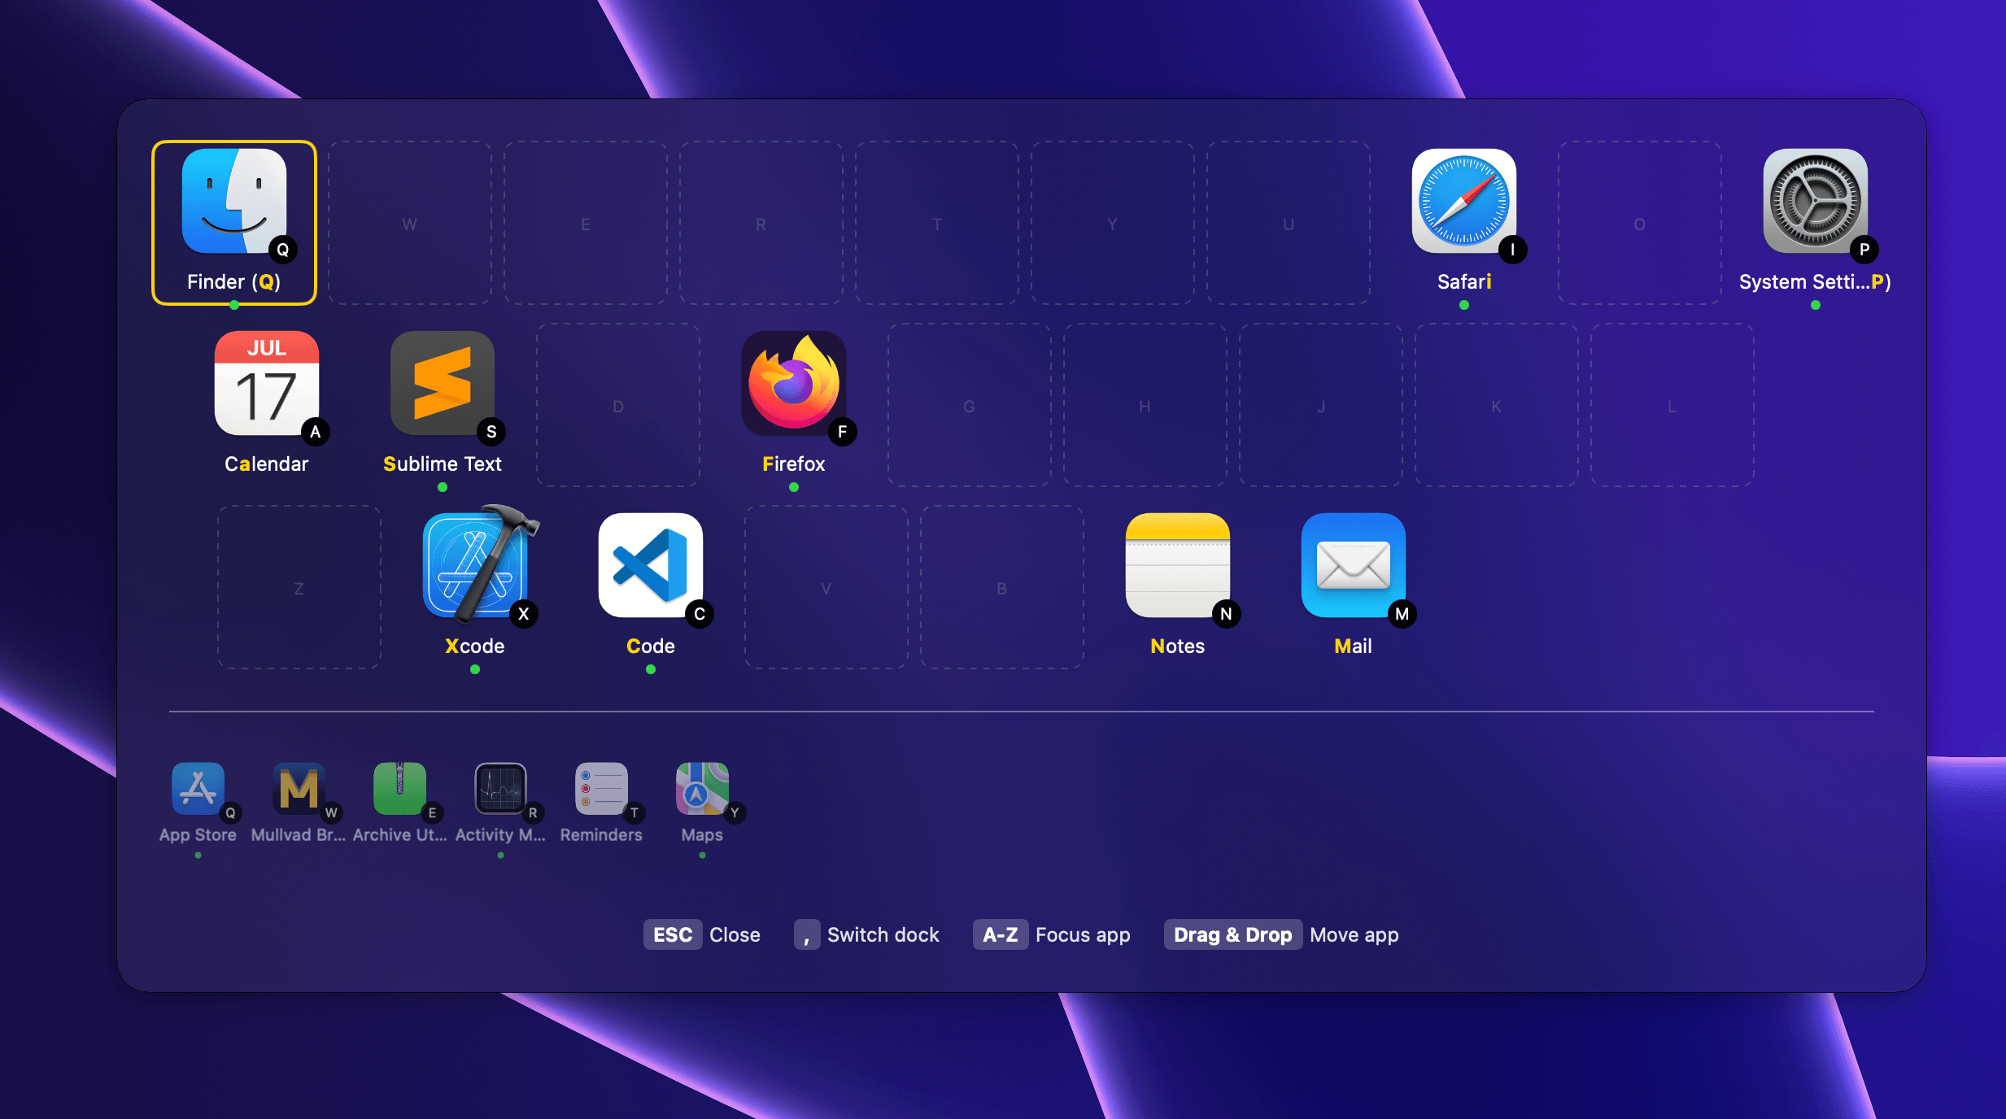Screen dimensions: 2006x1119
Task: Select the empty L key slot
Action: tap(1672, 405)
